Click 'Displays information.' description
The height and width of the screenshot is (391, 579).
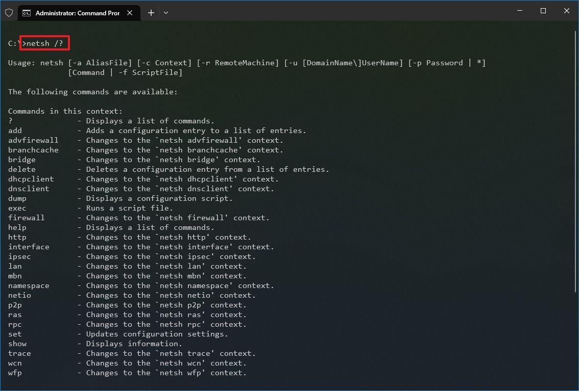click(134, 344)
